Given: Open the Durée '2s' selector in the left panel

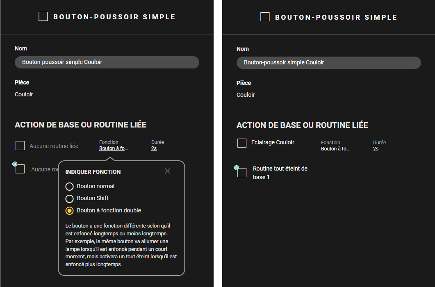Looking at the screenshot, I should click(x=154, y=148).
